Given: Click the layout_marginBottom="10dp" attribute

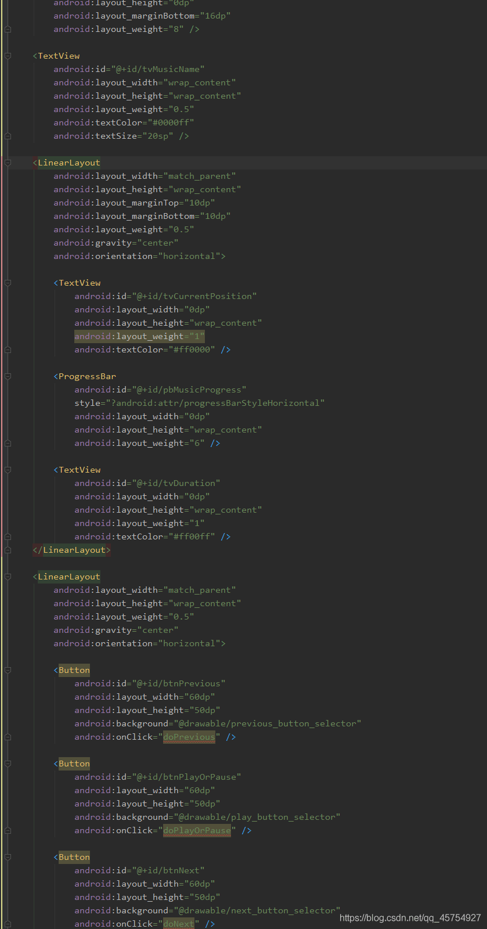Looking at the screenshot, I should tap(142, 216).
